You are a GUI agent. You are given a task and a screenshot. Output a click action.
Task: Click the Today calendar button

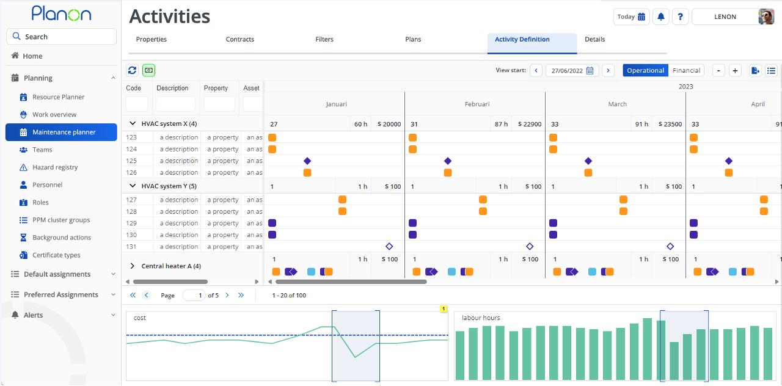631,17
